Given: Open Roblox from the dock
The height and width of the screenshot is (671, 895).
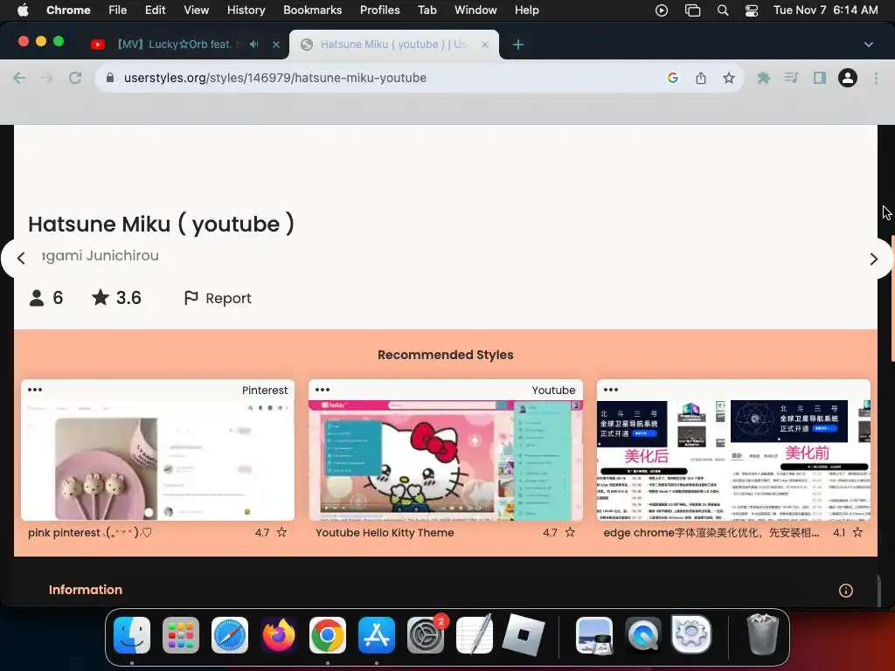Looking at the screenshot, I should tap(524, 635).
